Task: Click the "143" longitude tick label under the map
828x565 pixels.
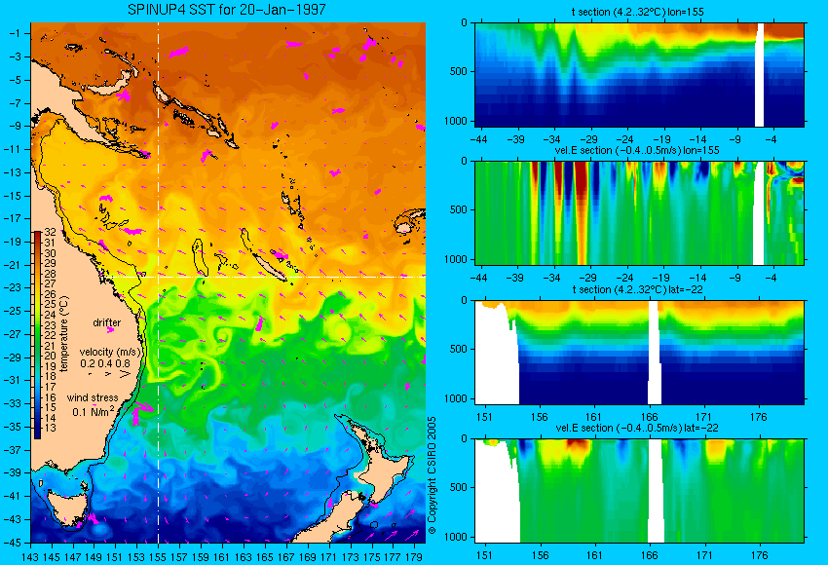Action: [30, 556]
